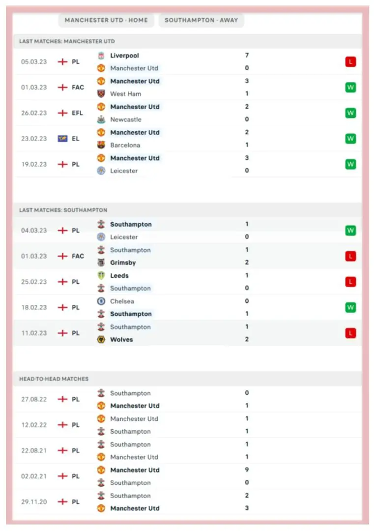Open the Newcastle team name link
The width and height of the screenshot is (374, 531).
125,119
